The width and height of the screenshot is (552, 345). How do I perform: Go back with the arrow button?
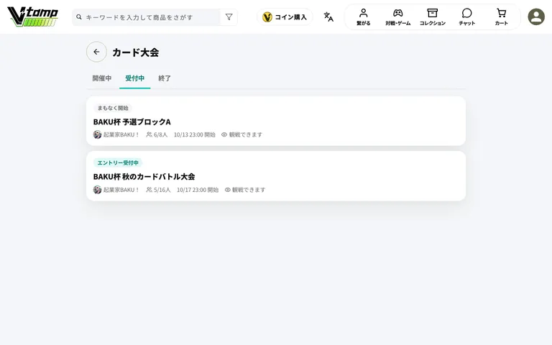click(96, 52)
